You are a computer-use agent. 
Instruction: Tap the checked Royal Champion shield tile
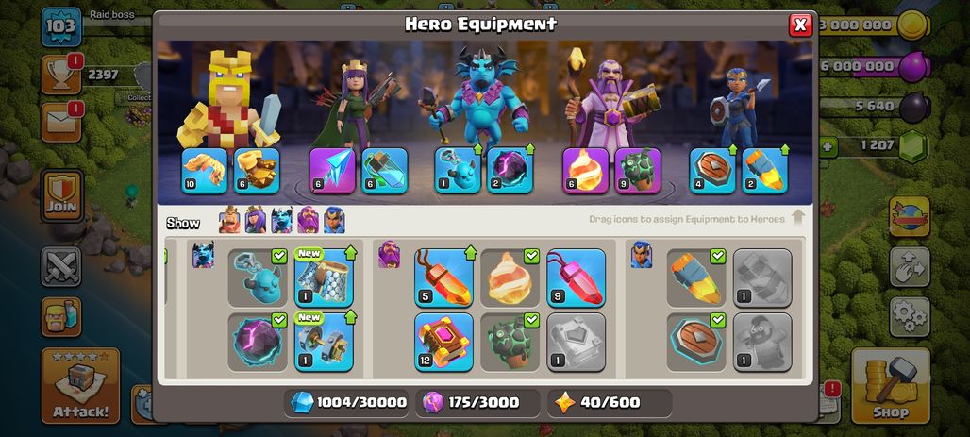(696, 342)
